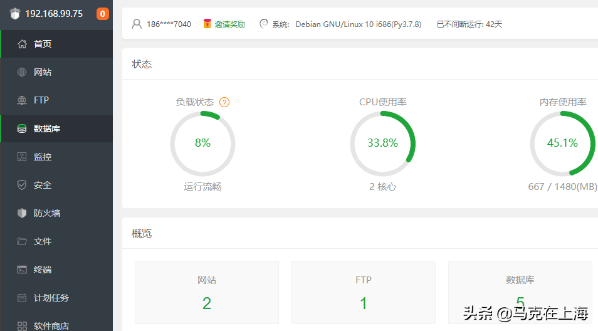The height and width of the screenshot is (331, 598).
Task: Click the folder icon for files
Action: pyautogui.click(x=23, y=241)
